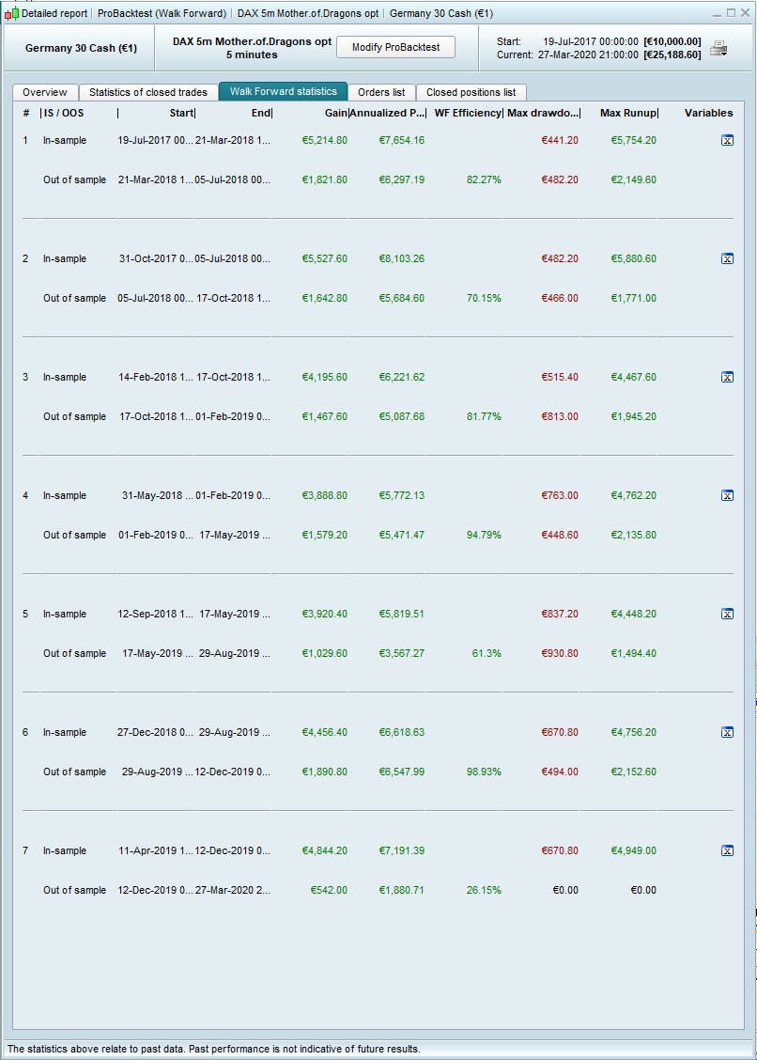This screenshot has height=1060, width=757.
Task: Click the Out of sample label of row 7
Action: [74, 890]
